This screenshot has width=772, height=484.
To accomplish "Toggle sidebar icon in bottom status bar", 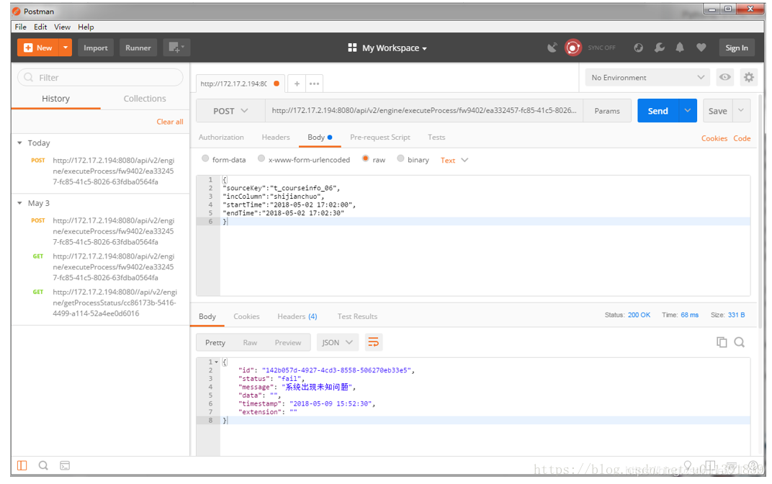I will click(x=22, y=465).
